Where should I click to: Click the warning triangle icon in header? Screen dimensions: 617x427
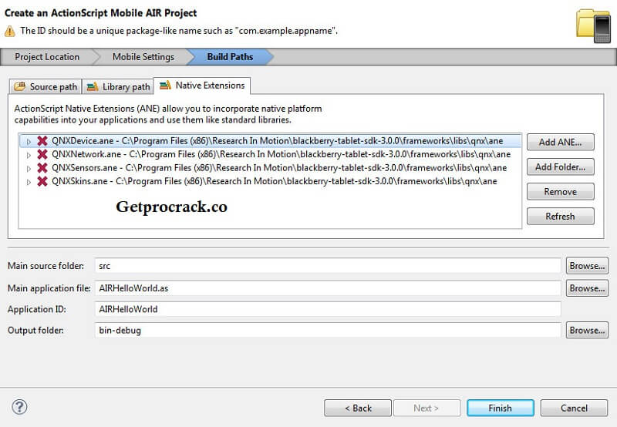click(x=10, y=31)
